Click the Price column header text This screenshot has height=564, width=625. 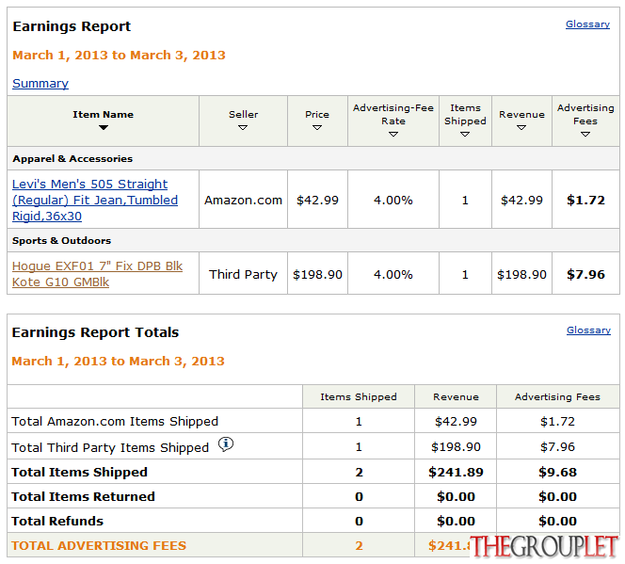(317, 114)
